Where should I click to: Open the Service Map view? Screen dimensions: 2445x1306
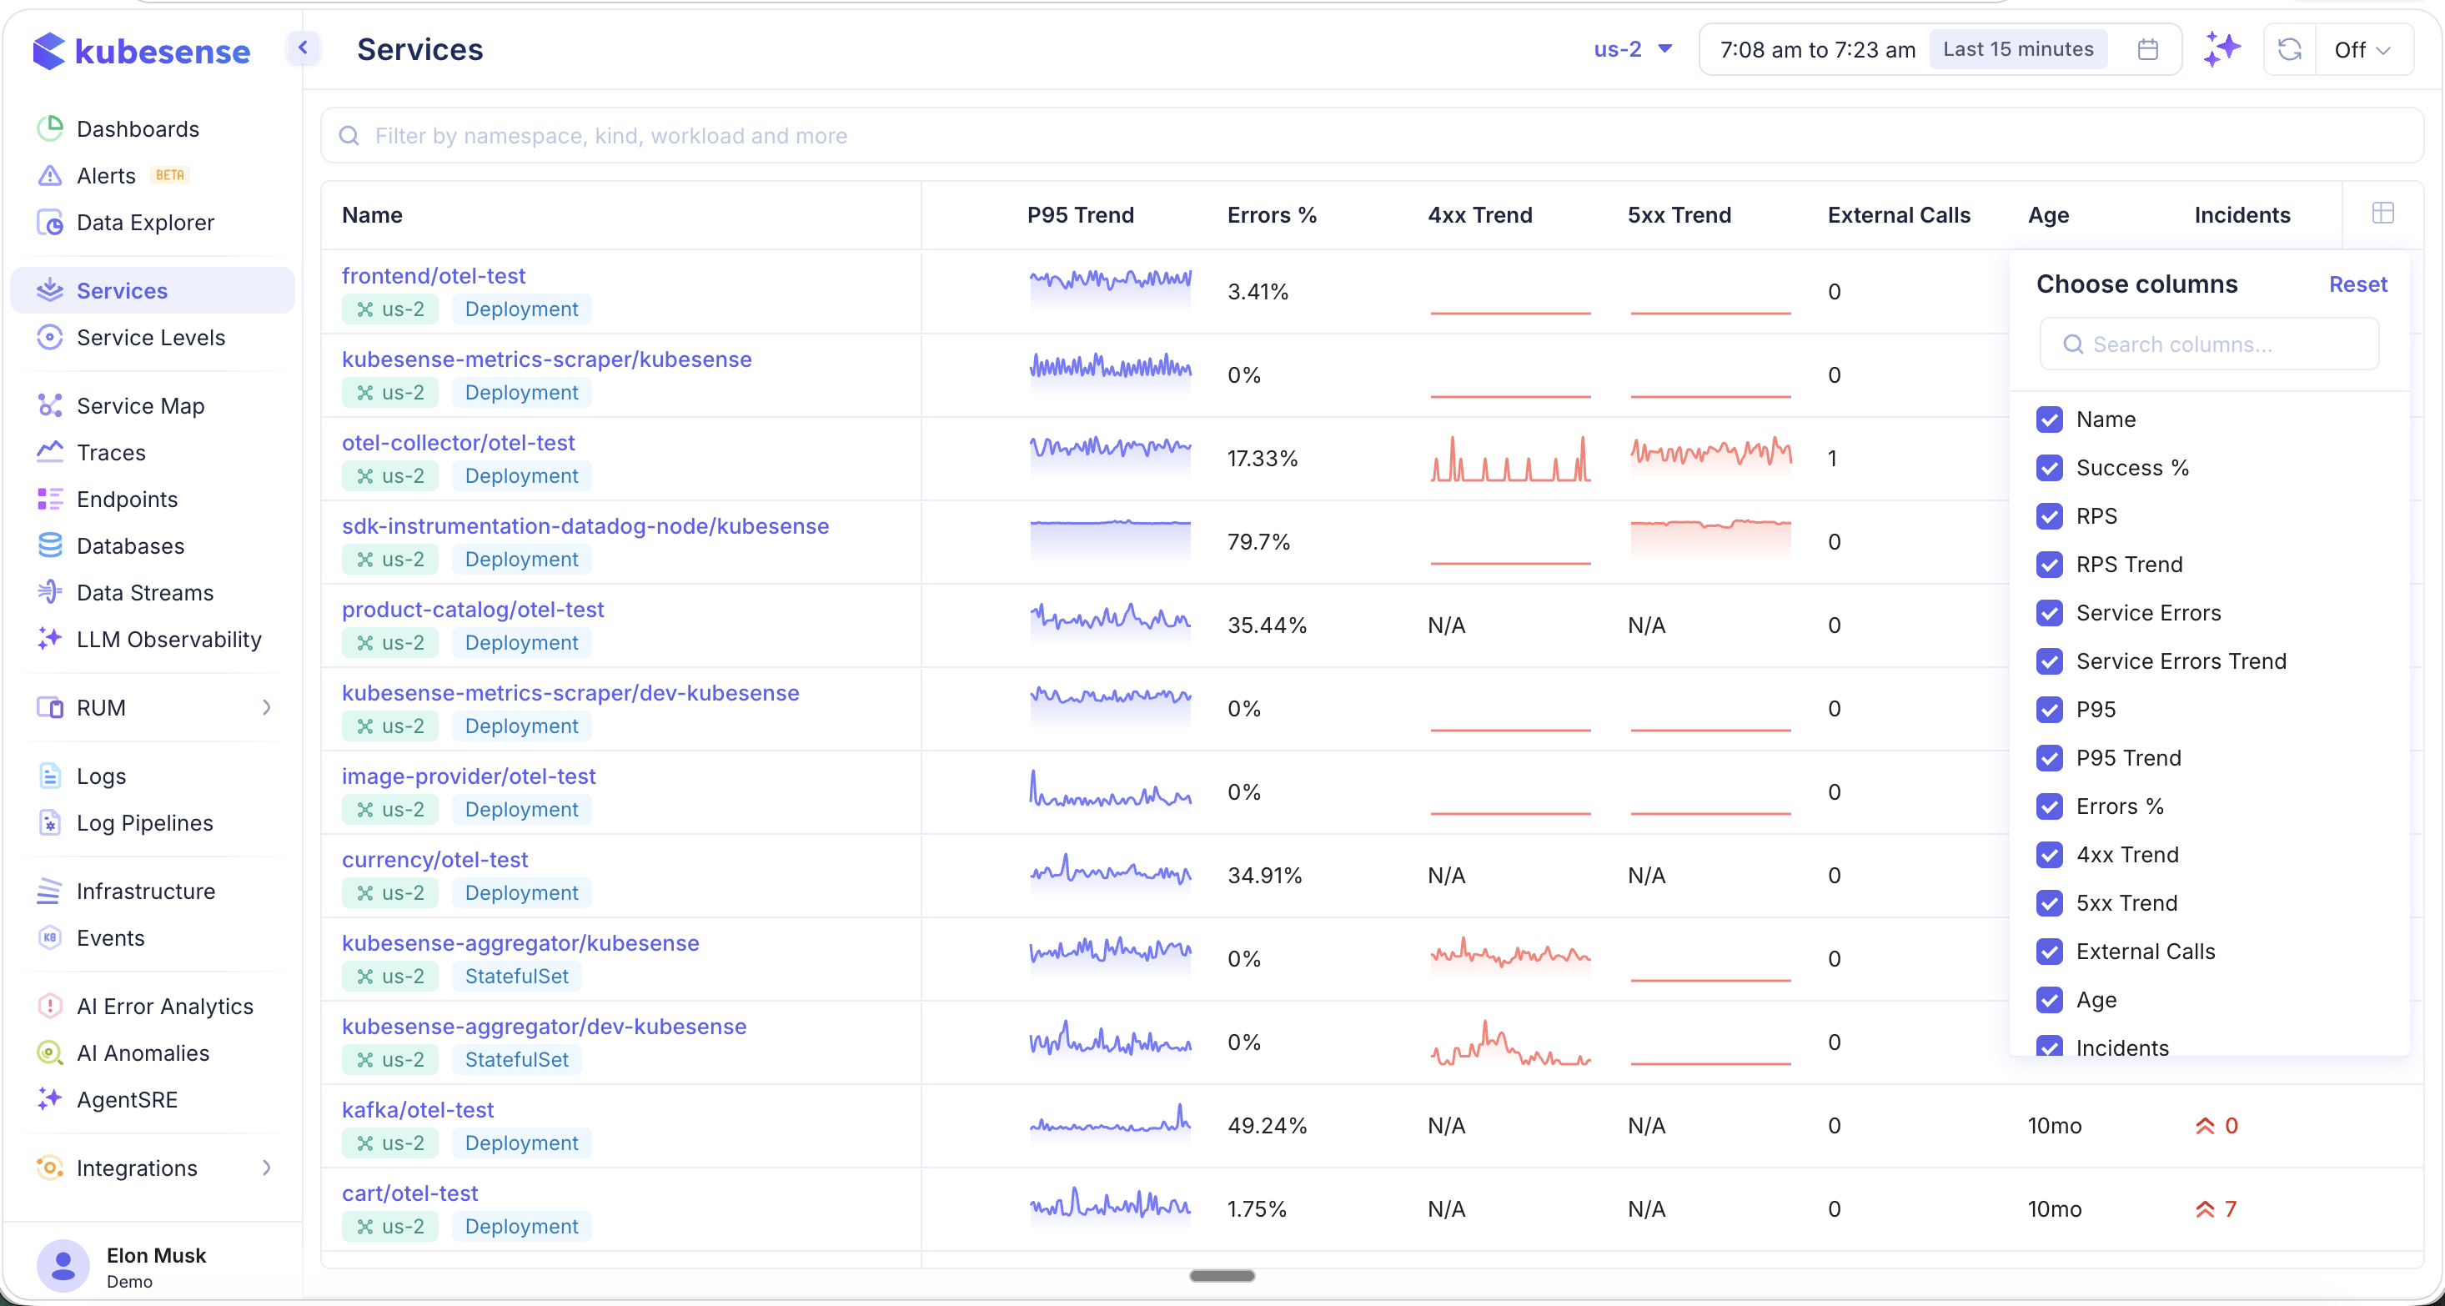coord(139,404)
